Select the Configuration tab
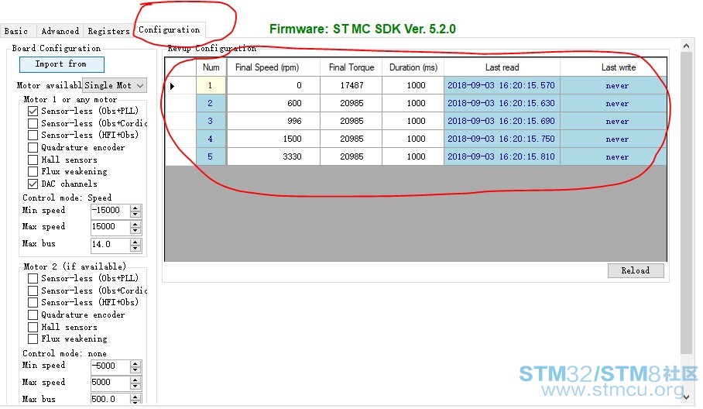Image resolution: width=703 pixels, height=409 pixels. pos(169,29)
